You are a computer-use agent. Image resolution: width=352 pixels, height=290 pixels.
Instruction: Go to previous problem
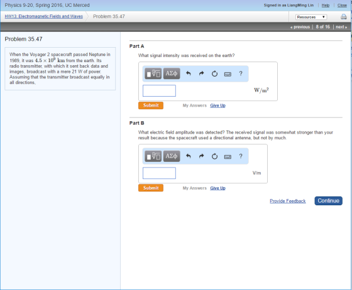click(300, 27)
